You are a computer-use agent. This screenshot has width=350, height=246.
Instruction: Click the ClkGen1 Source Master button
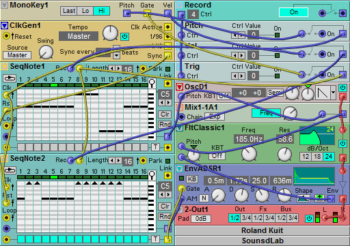tap(17, 55)
